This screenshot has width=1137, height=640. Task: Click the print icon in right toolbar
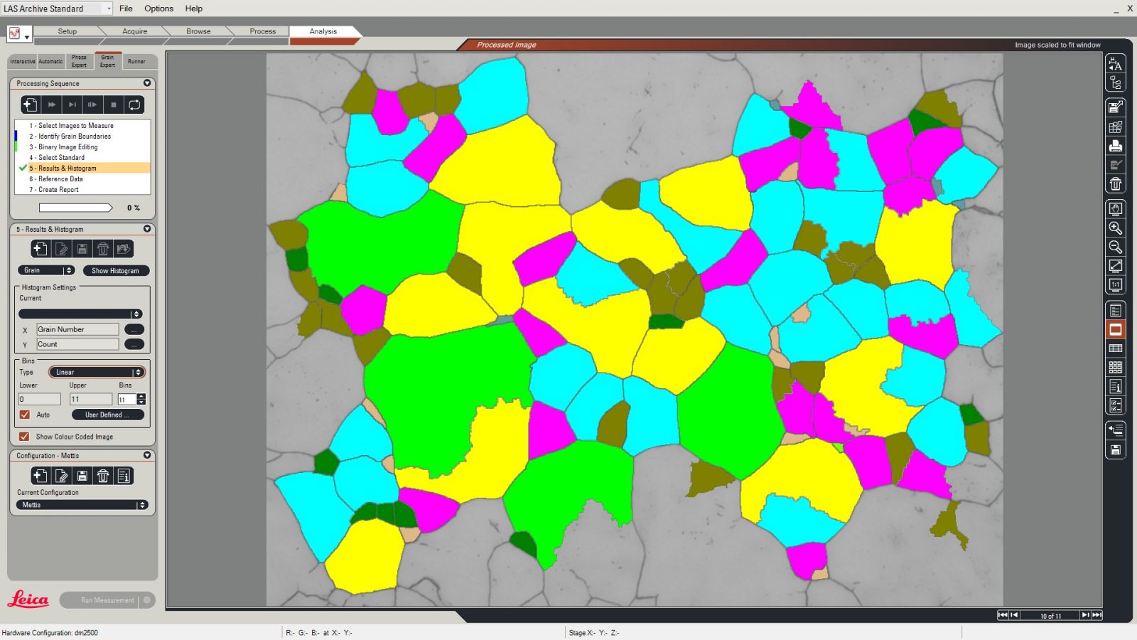[1115, 146]
